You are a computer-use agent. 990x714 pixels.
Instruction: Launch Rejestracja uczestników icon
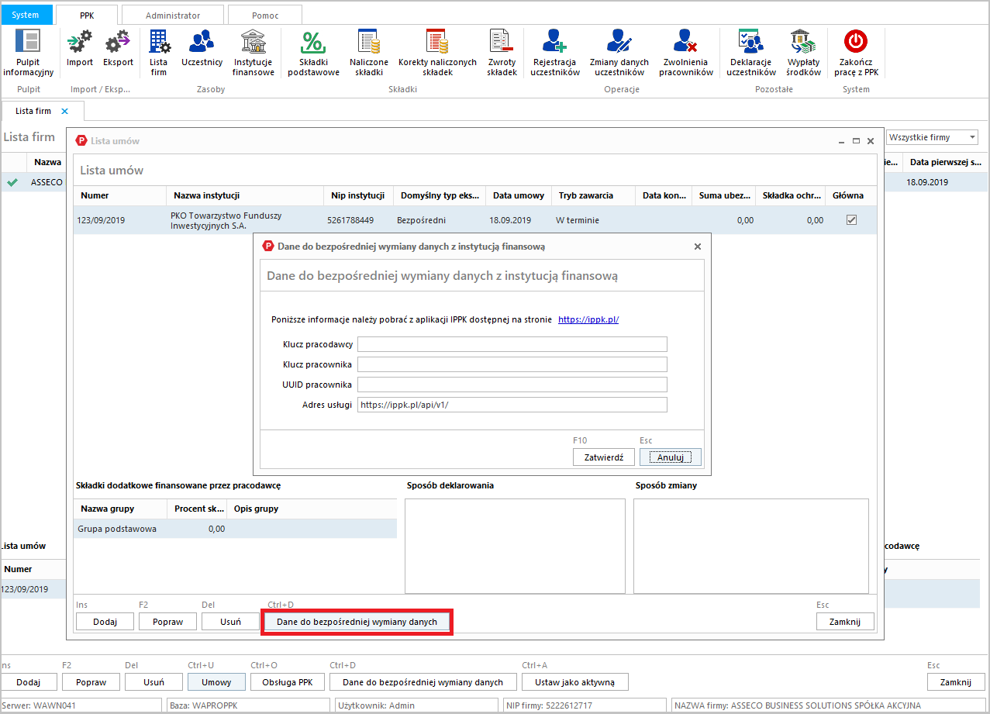point(554,42)
